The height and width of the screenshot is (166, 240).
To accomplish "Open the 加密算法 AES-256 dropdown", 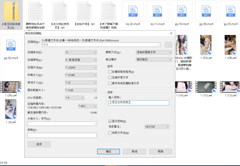I will coord(157,127).
